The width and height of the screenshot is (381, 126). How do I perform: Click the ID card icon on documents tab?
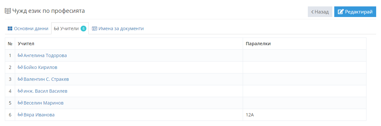[94, 29]
